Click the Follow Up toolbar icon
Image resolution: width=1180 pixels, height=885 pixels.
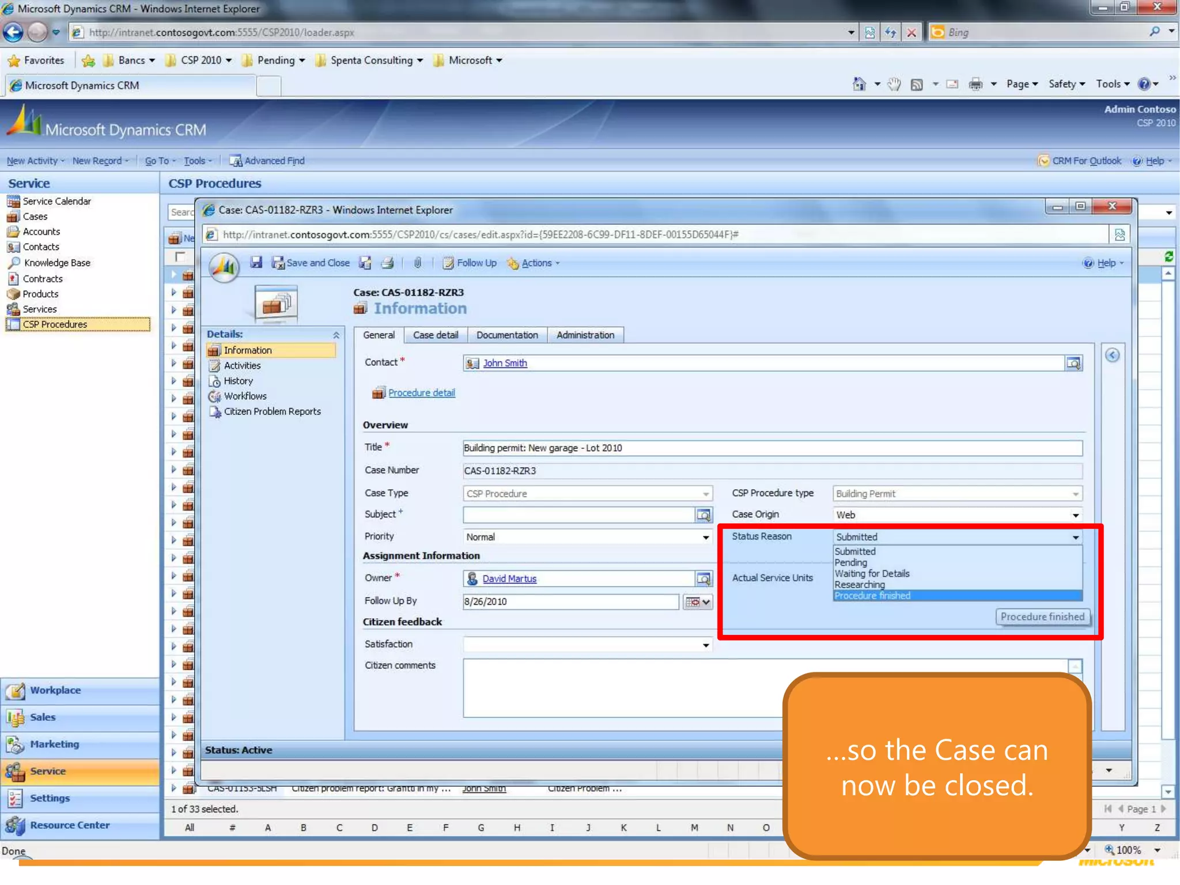pyautogui.click(x=448, y=263)
